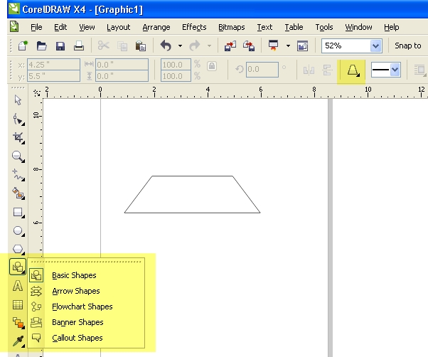Click the rotation angle field

pyautogui.click(x=262, y=69)
